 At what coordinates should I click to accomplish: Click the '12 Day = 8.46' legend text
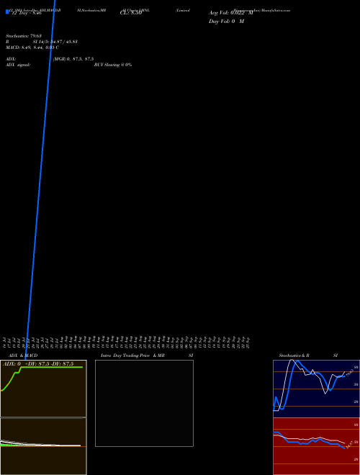27,13
